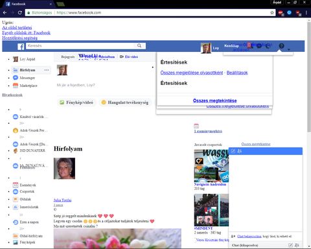Click the Hozzáférési segítség link

(x=19, y=38)
